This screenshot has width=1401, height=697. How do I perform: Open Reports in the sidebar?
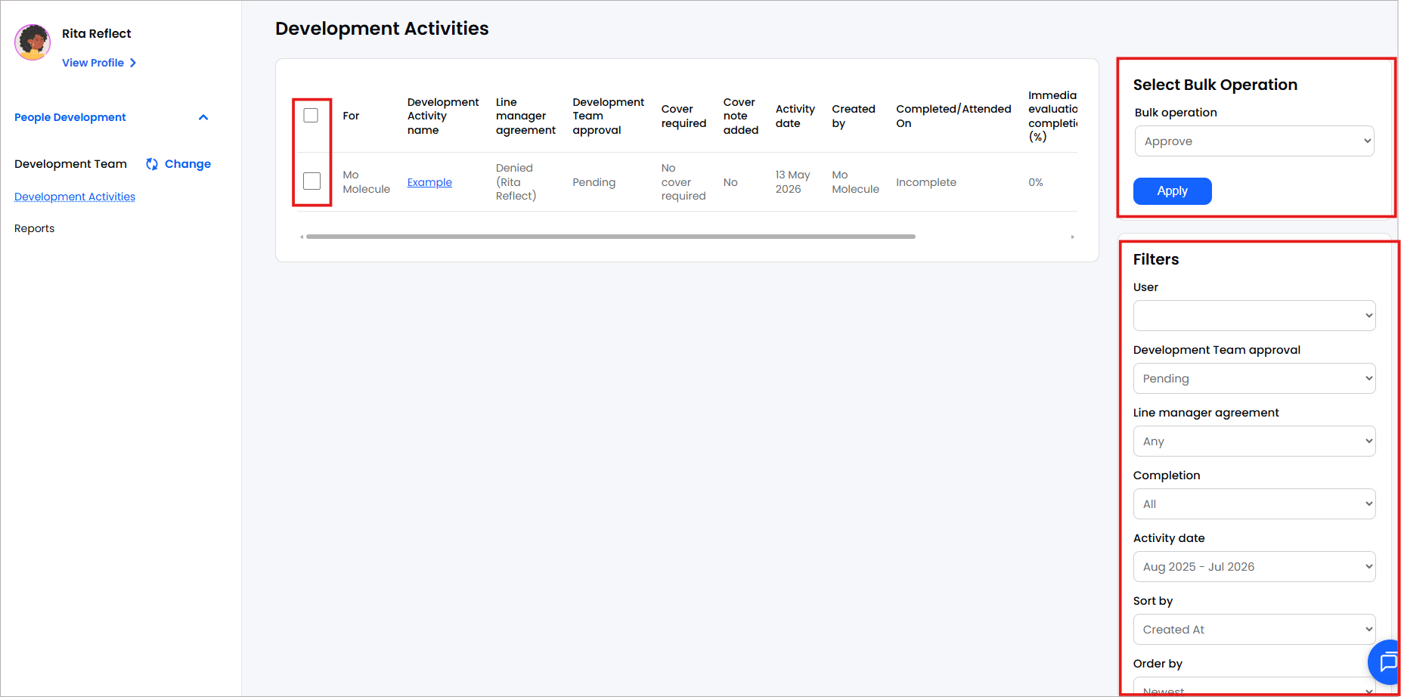(35, 228)
